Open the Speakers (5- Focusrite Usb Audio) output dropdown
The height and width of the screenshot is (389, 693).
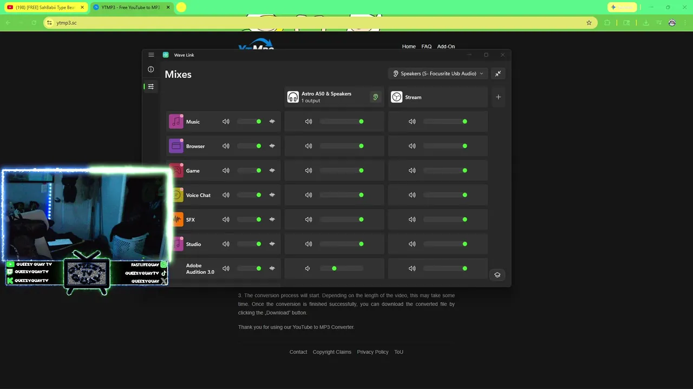pyautogui.click(x=438, y=73)
